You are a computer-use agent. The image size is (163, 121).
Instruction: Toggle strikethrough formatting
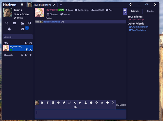coord(58,103)
